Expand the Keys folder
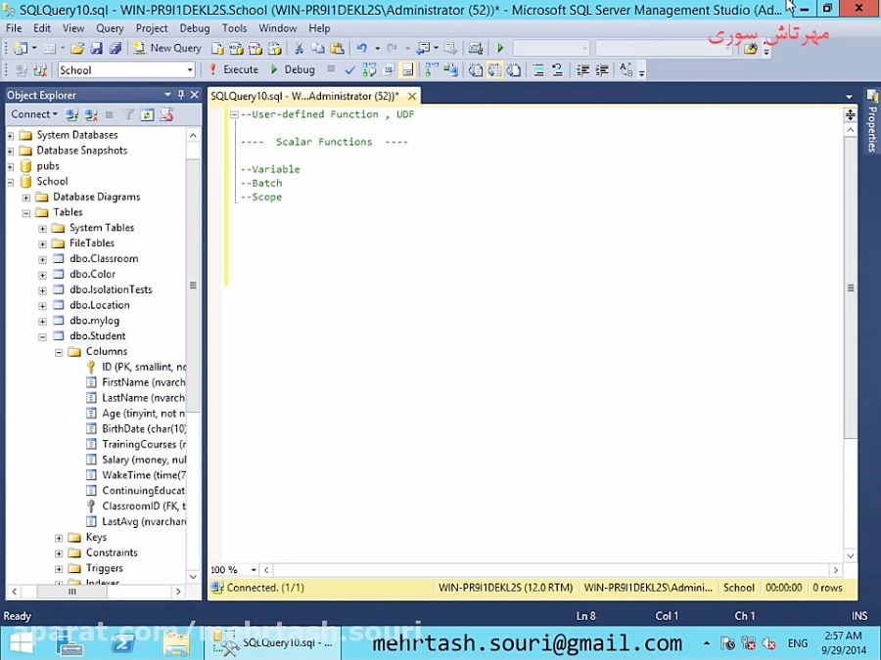The width and height of the screenshot is (881, 660). [x=59, y=538]
